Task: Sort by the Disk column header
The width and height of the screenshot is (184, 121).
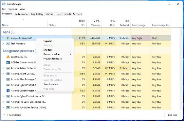Action: tap(109, 23)
